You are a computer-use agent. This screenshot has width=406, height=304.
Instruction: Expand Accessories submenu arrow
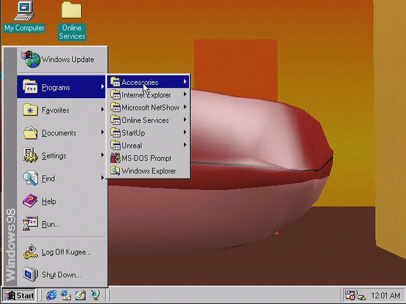(x=185, y=82)
